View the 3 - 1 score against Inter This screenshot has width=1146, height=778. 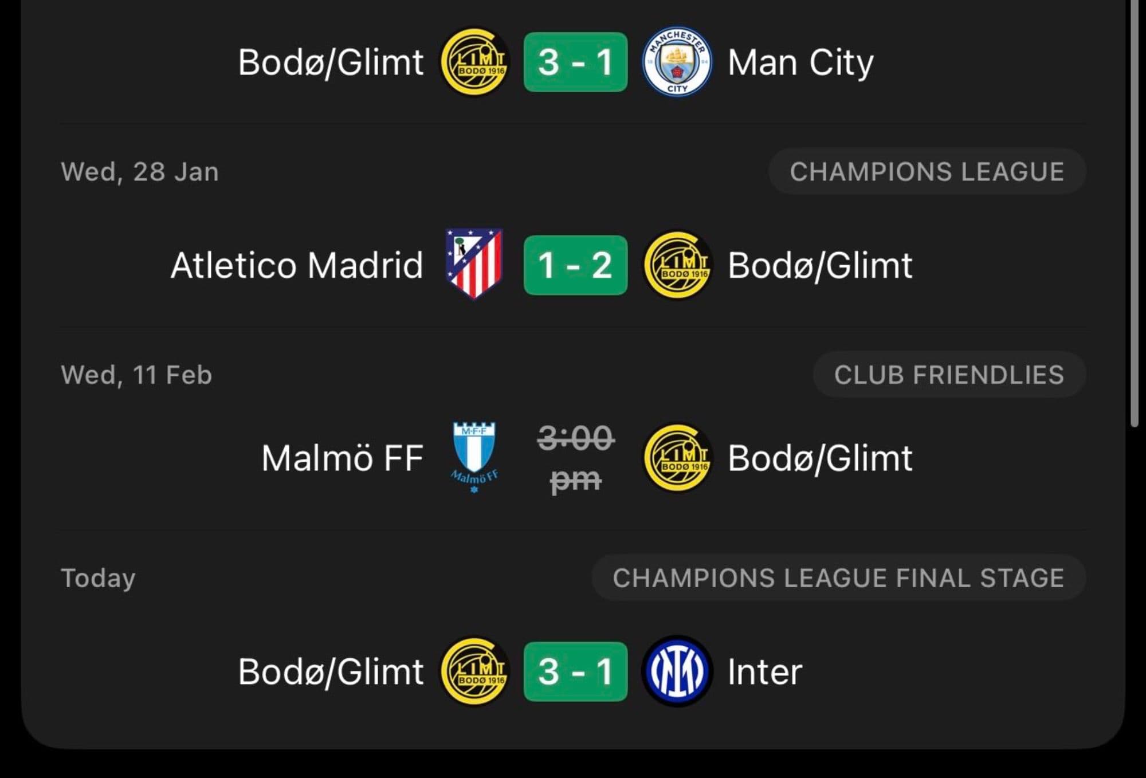point(575,671)
